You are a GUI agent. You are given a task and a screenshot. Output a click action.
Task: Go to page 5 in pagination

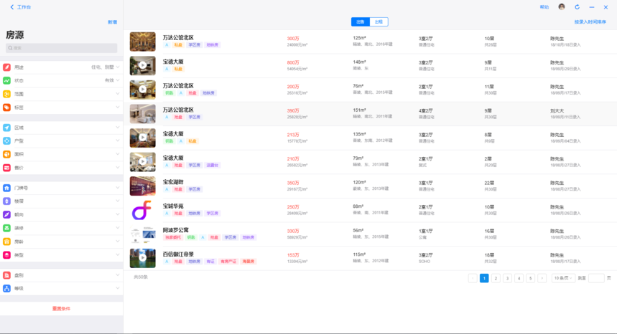click(x=530, y=278)
